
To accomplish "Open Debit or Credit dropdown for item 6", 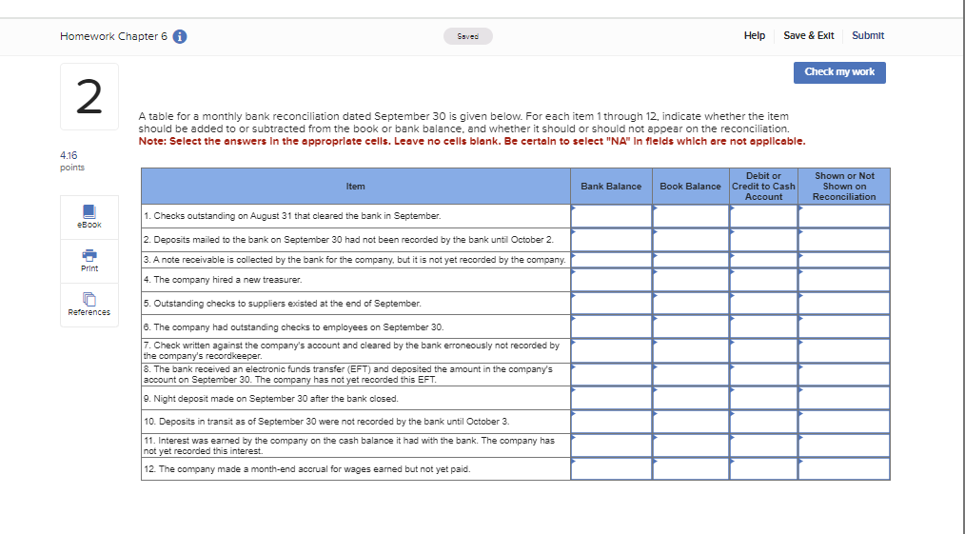I will click(x=764, y=326).
